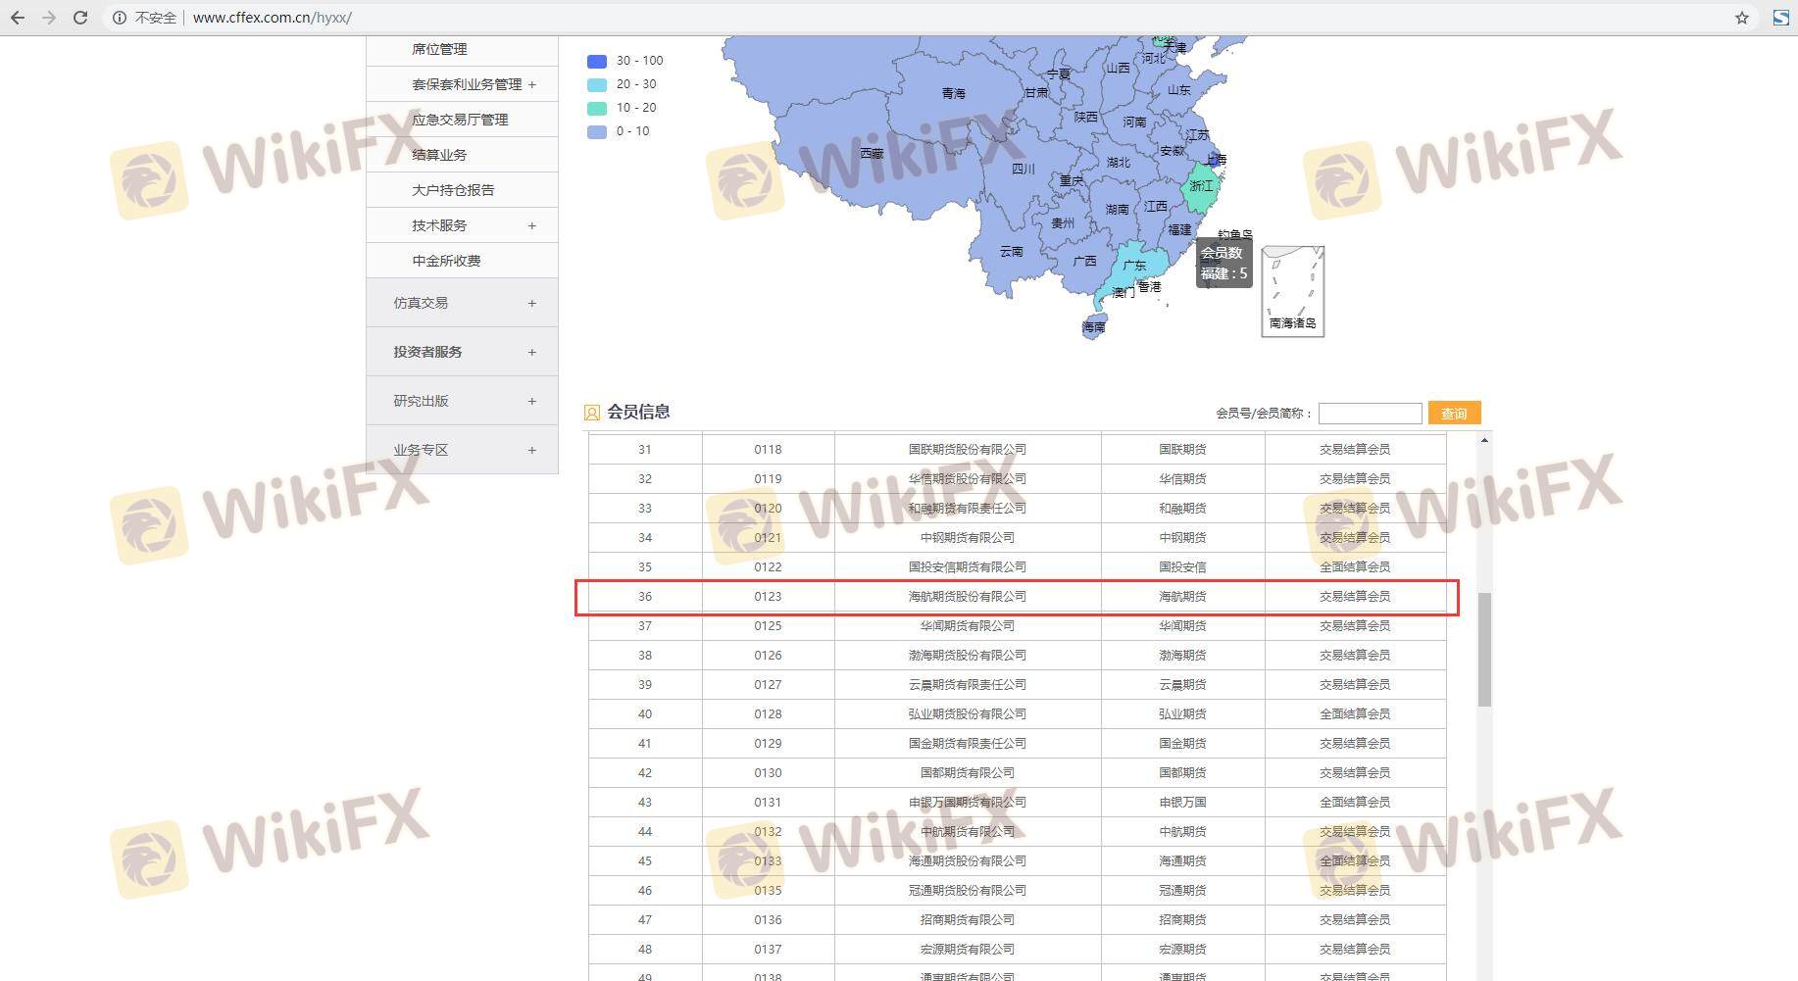1798x981 pixels.
Task: Click the member number search field
Action: coord(1370,414)
